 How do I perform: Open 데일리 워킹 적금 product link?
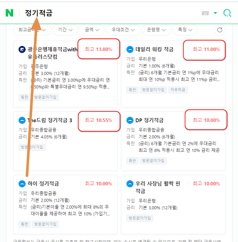click(x=155, y=50)
